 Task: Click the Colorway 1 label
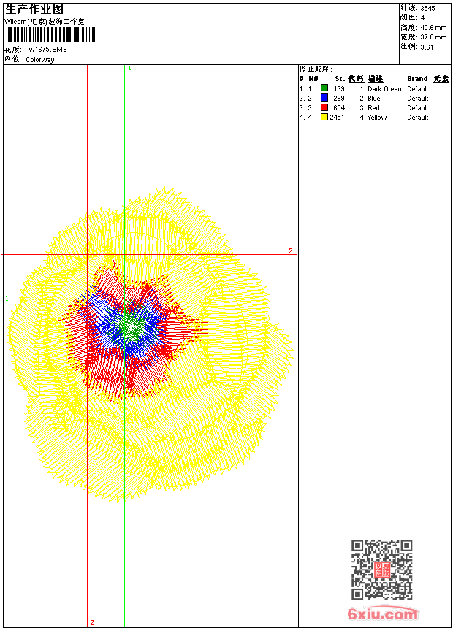[x=42, y=60]
